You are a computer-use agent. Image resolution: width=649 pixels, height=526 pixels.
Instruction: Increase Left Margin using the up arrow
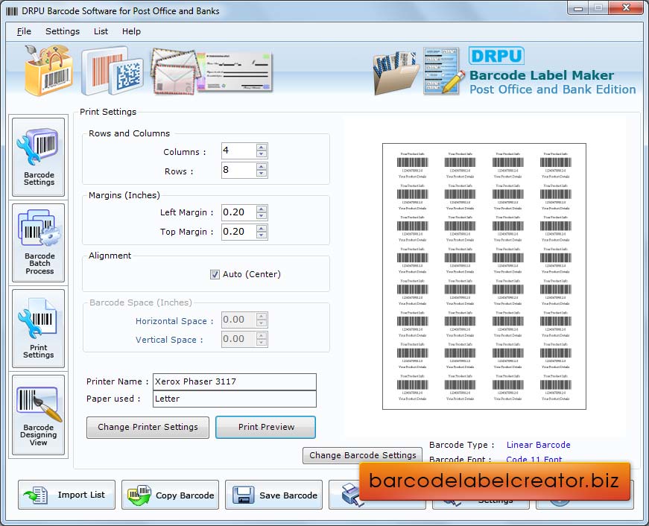pos(262,209)
